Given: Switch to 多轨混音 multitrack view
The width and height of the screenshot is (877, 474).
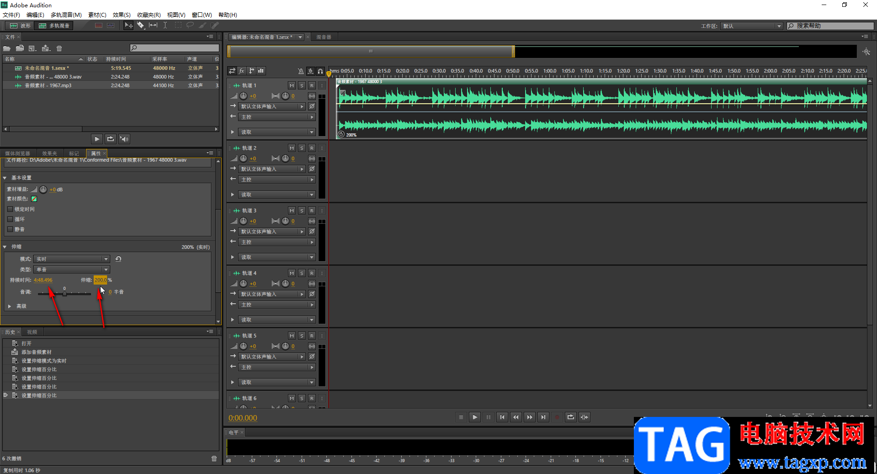Looking at the screenshot, I should (54, 26).
